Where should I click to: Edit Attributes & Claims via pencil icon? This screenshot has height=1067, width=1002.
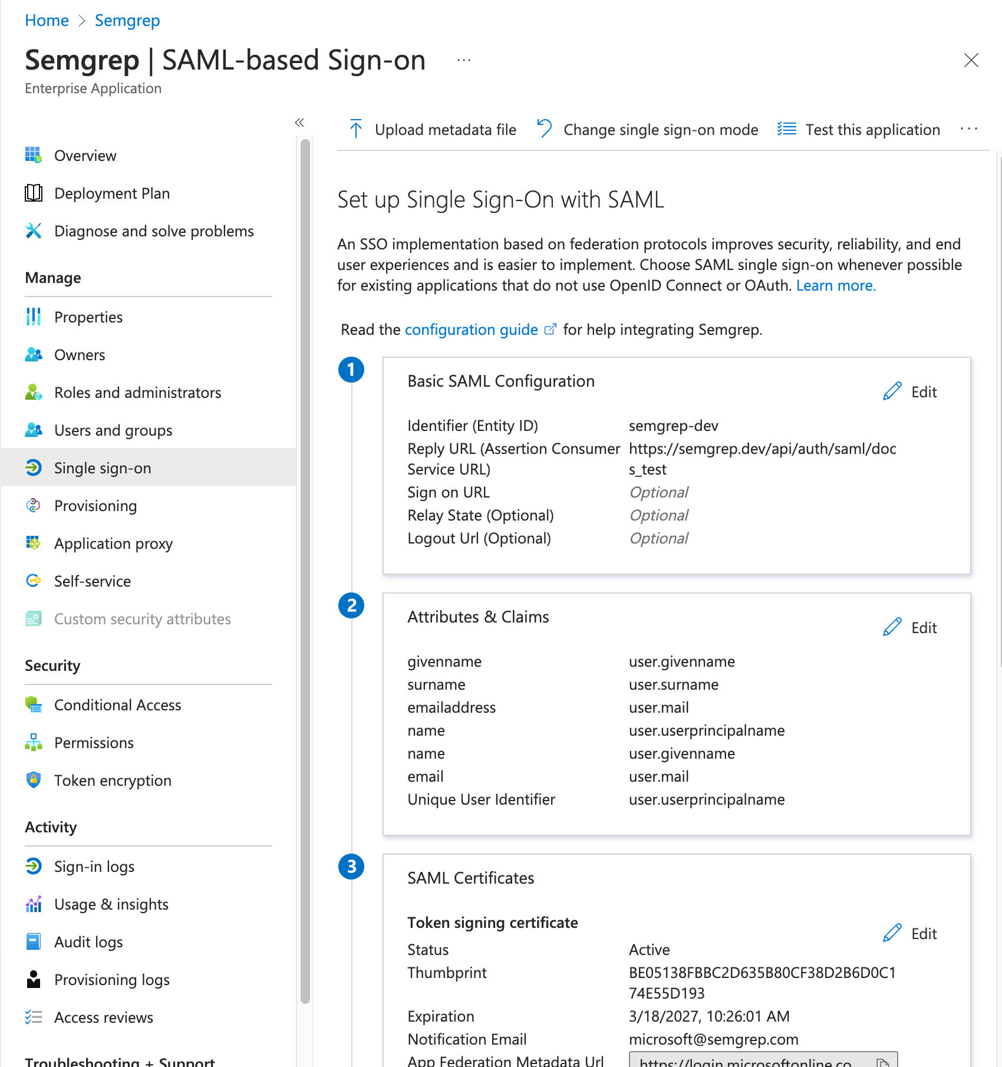point(892,627)
